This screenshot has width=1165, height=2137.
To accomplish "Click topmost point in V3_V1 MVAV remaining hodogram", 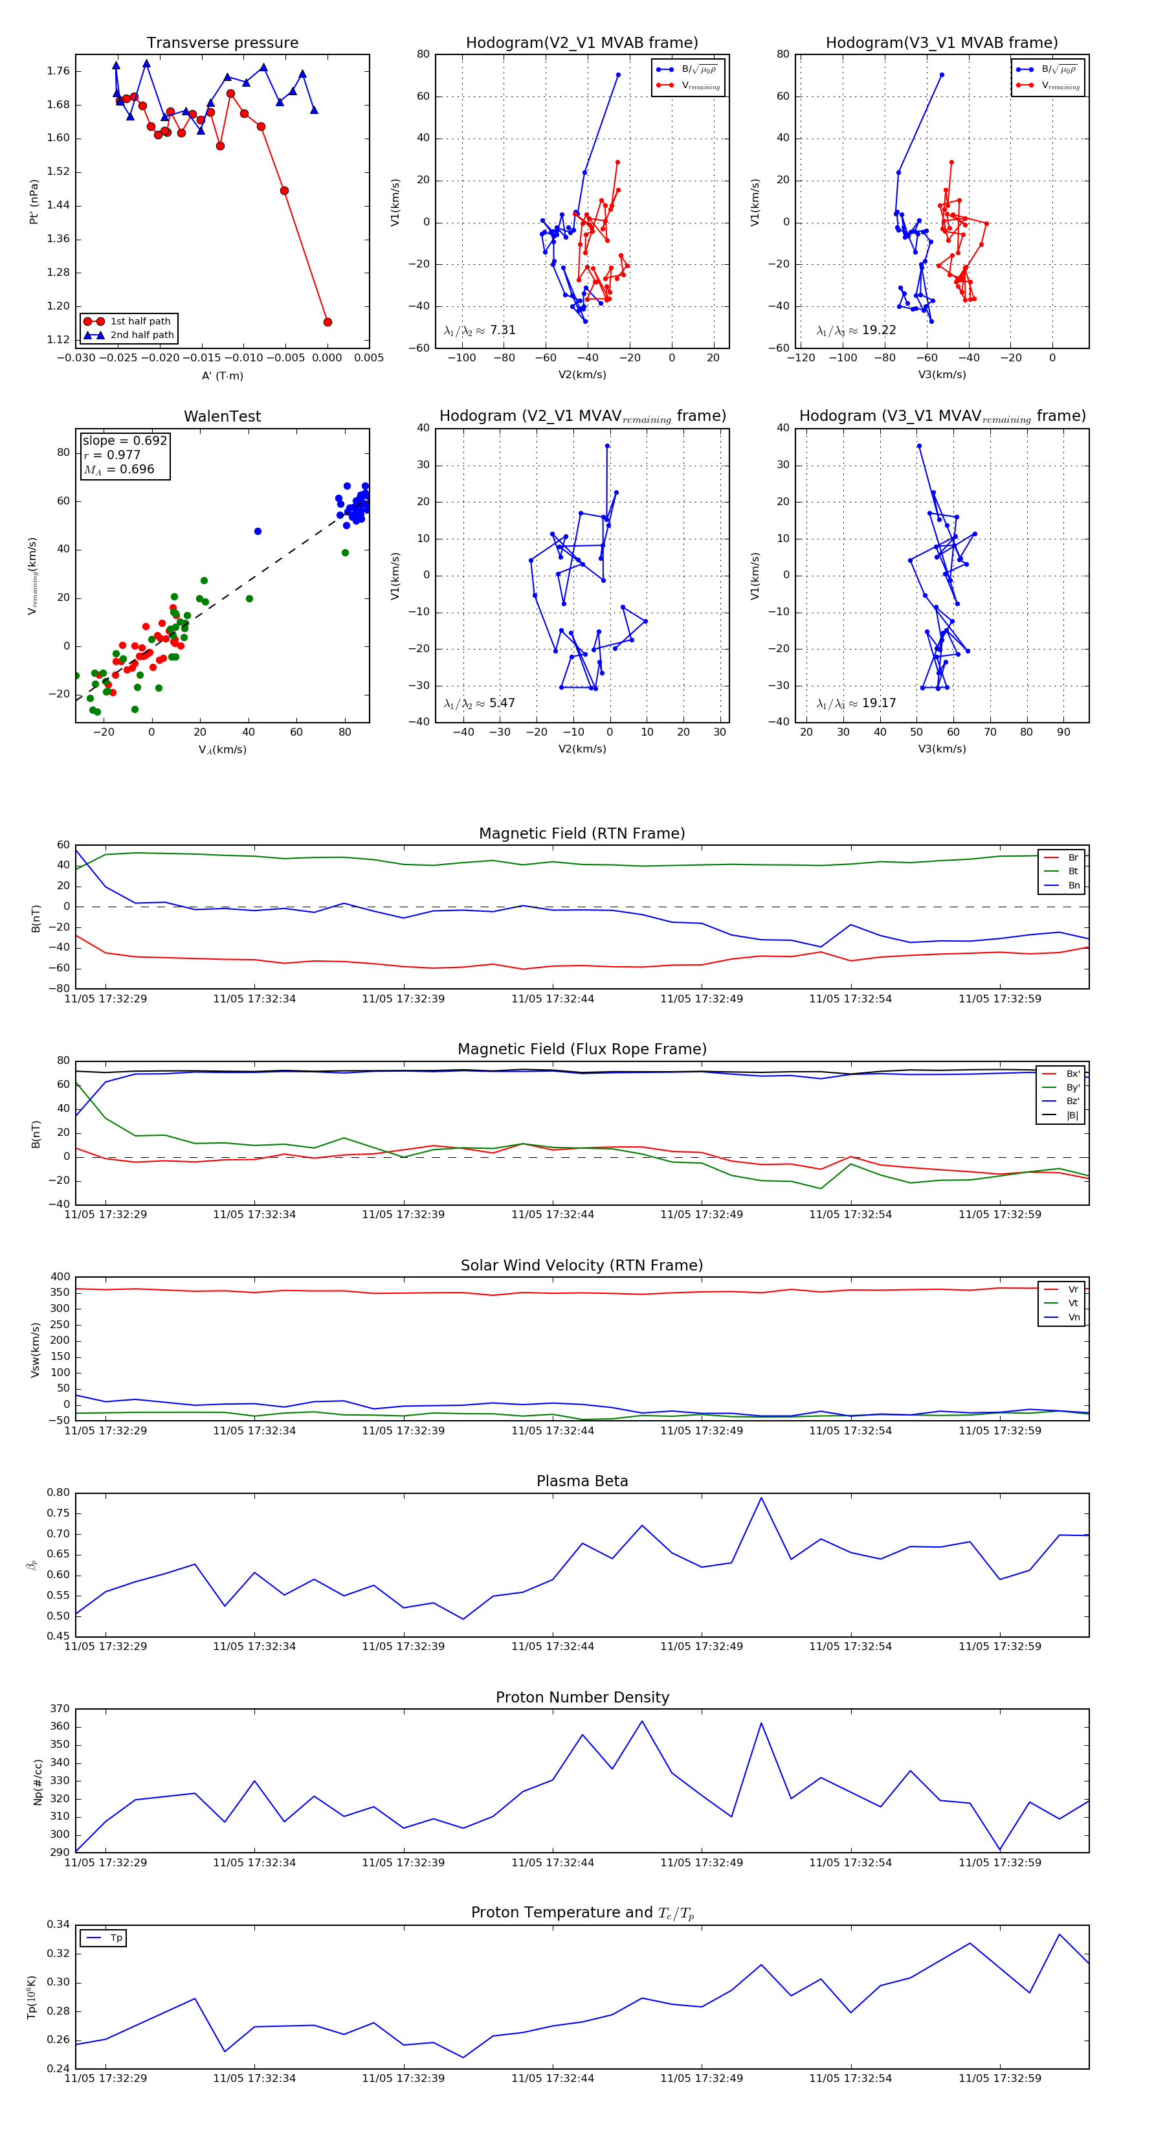I will (x=919, y=446).
